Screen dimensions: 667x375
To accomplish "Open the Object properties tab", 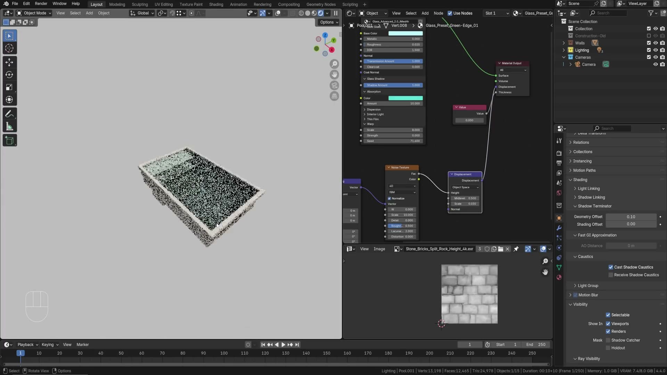I will coord(559,218).
